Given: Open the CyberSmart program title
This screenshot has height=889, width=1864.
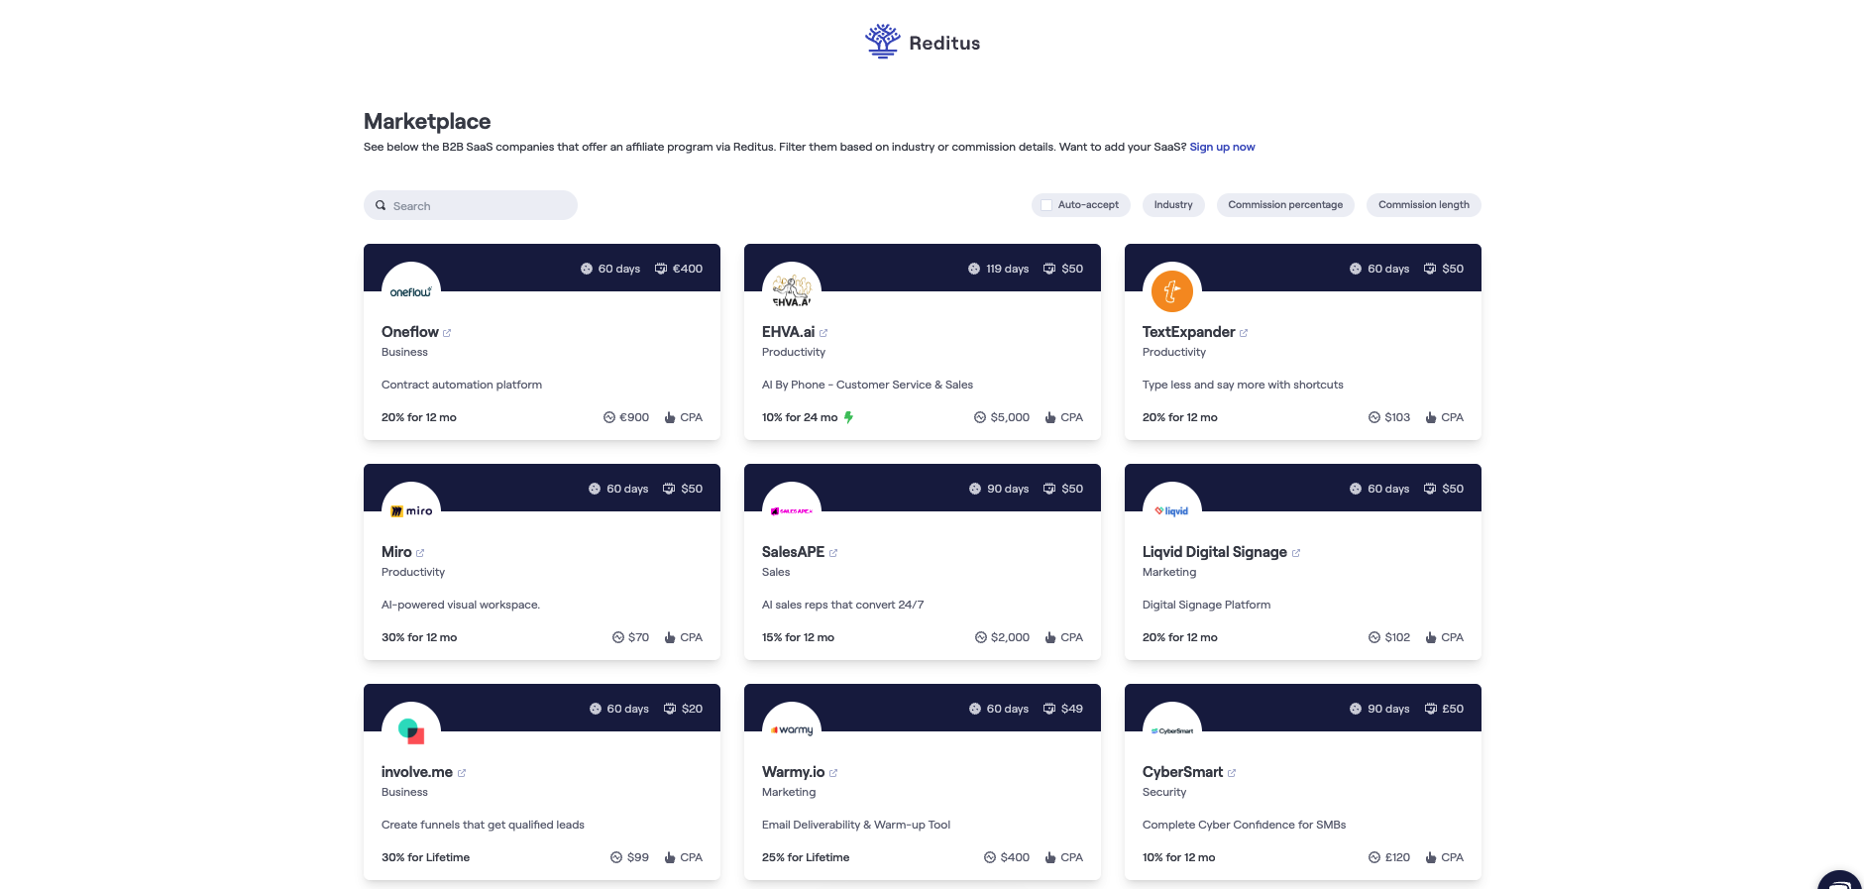Looking at the screenshot, I should point(1182,772).
